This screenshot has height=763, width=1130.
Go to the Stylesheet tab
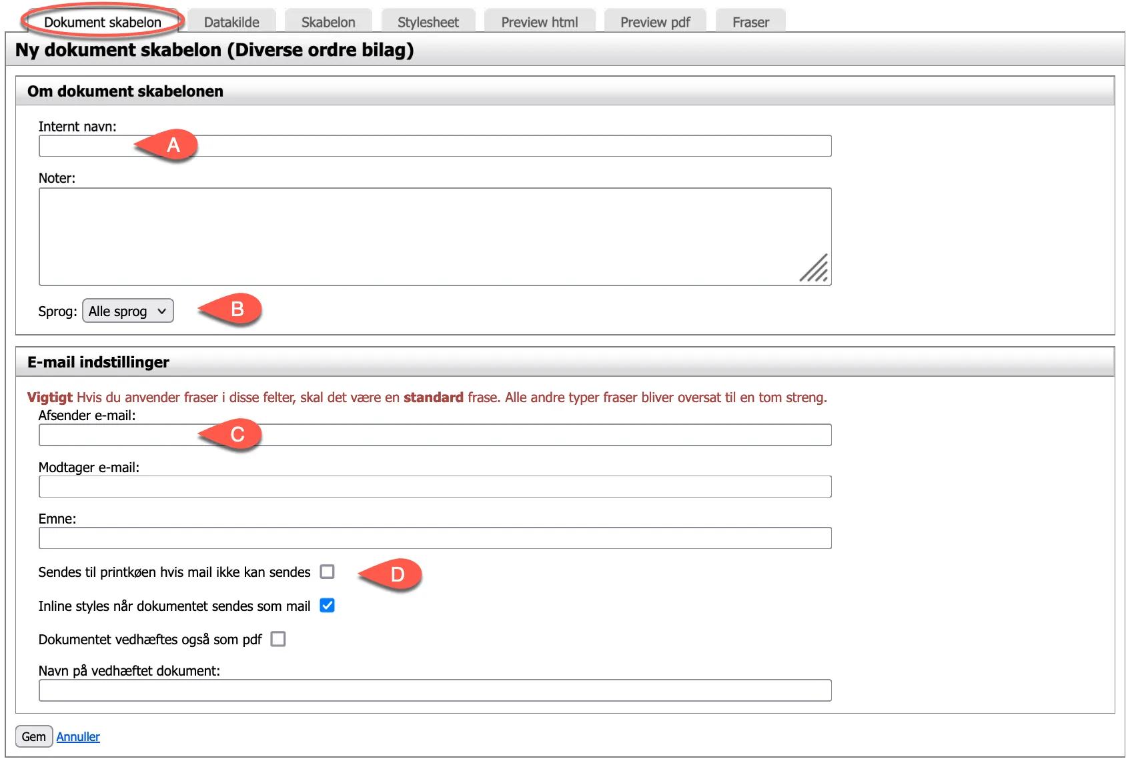[428, 22]
